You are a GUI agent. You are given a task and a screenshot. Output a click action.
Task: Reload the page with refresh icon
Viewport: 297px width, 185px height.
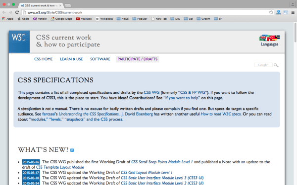coord(17,12)
